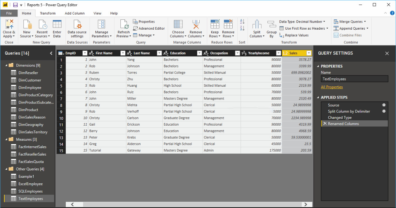Click the Enter Data icon
Image resolution: width=396 pixels, height=208 pixels.
click(x=57, y=24)
